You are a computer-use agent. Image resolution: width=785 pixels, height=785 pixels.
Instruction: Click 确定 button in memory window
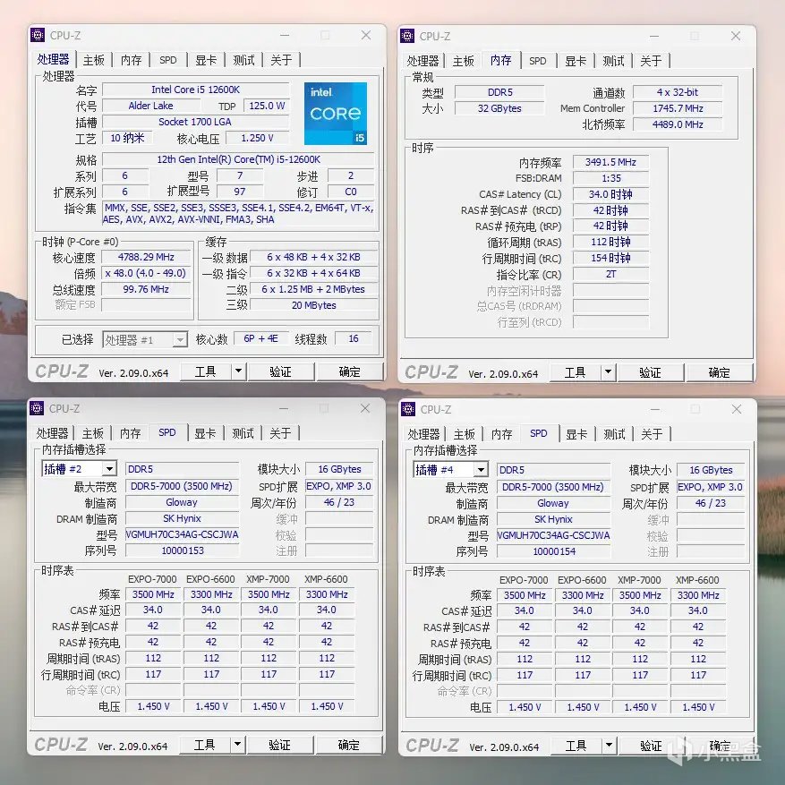(720, 372)
